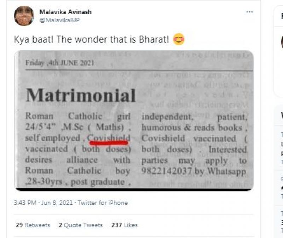This screenshot has width=283, height=238.
Task: Click the smiling face emoji in the tweet
Action: pyautogui.click(x=179, y=40)
